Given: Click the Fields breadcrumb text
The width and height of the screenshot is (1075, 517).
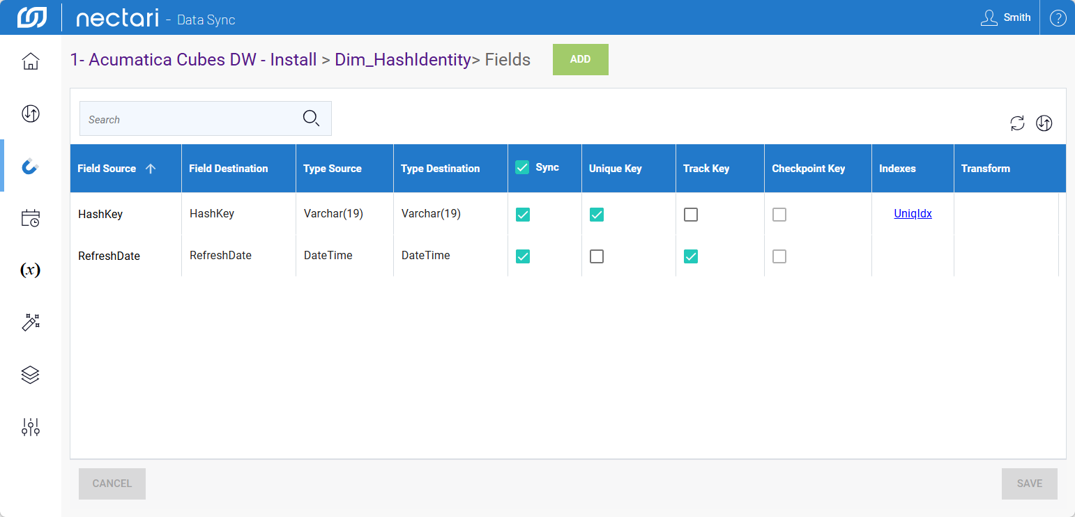Looking at the screenshot, I should [508, 60].
